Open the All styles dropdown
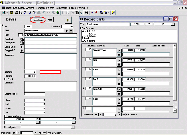This screenshot has height=135, width=187. (x=38, y=119)
